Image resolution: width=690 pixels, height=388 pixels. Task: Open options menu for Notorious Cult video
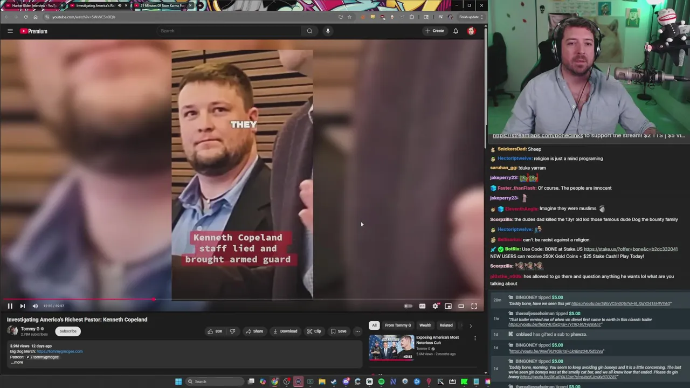tap(475, 338)
